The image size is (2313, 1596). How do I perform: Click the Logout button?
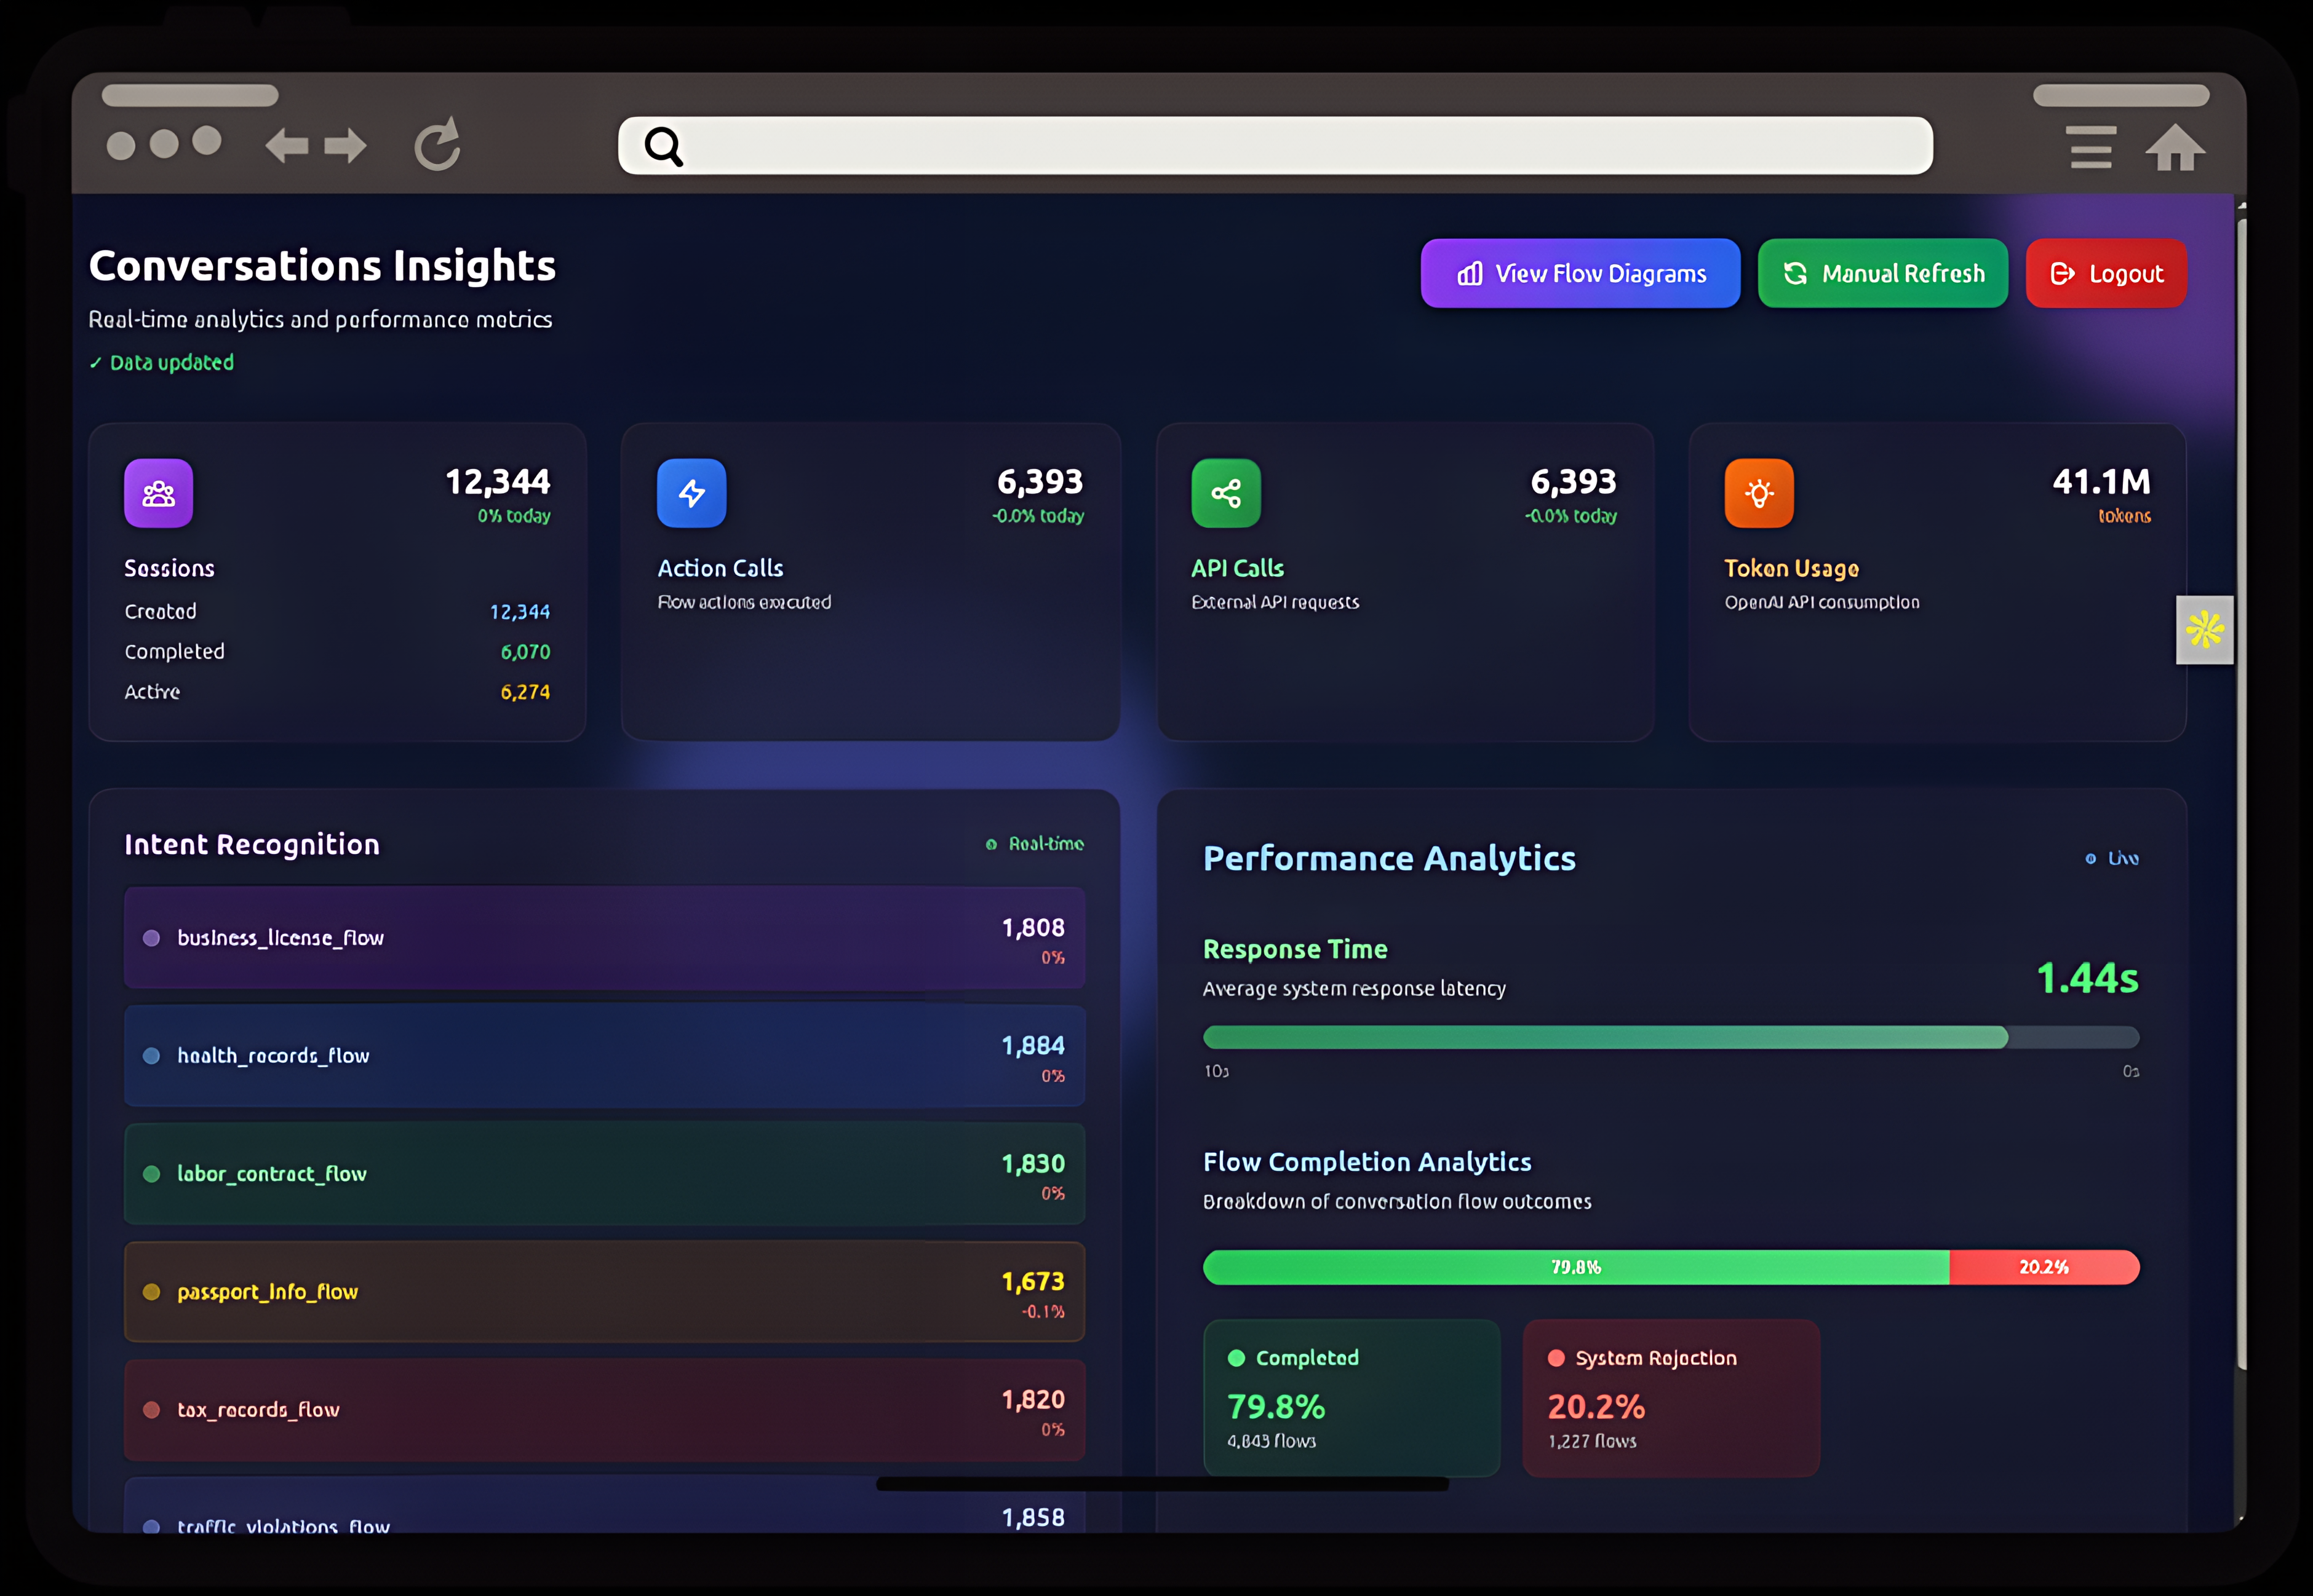pyautogui.click(x=2105, y=273)
